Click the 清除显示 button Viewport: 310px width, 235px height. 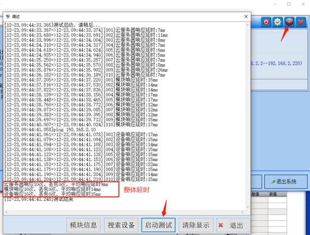(196, 225)
